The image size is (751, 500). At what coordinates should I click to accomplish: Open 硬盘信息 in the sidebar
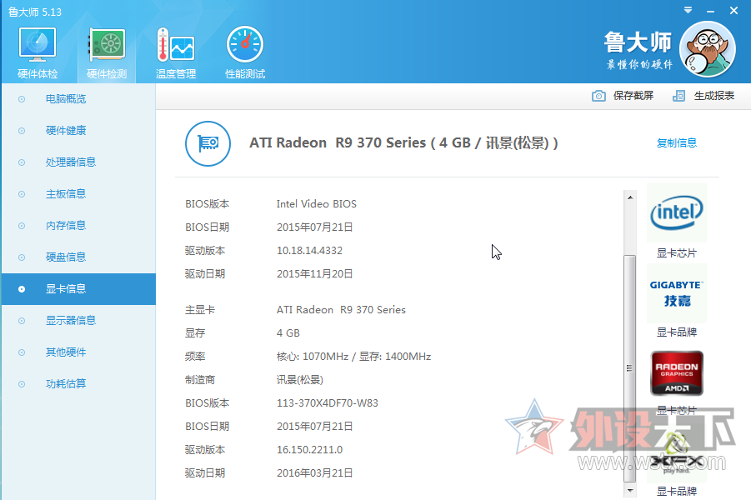[78, 257]
